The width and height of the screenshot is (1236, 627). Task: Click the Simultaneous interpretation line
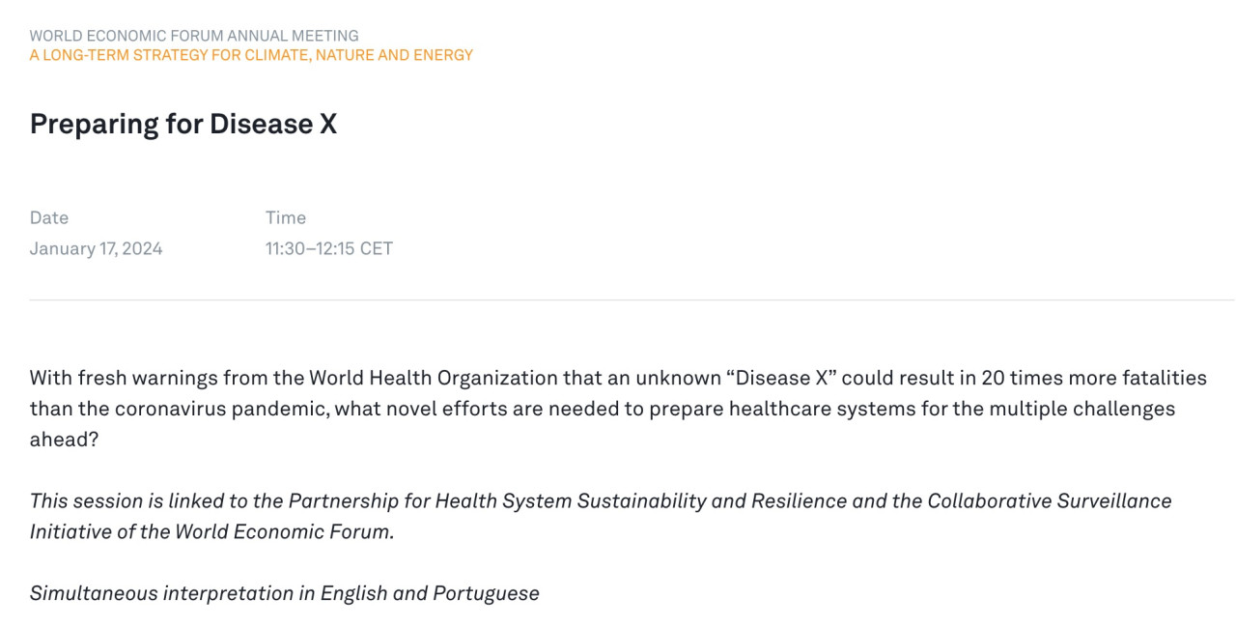click(x=284, y=593)
